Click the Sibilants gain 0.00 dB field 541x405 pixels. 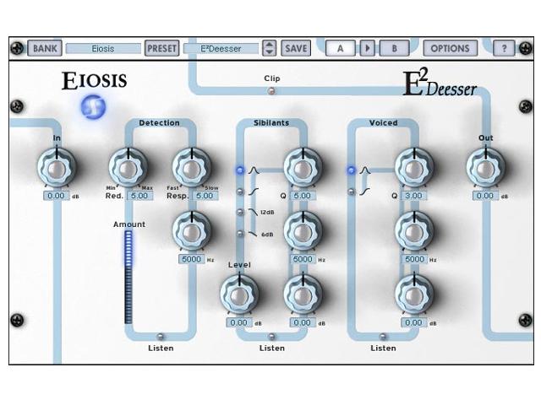(x=303, y=322)
